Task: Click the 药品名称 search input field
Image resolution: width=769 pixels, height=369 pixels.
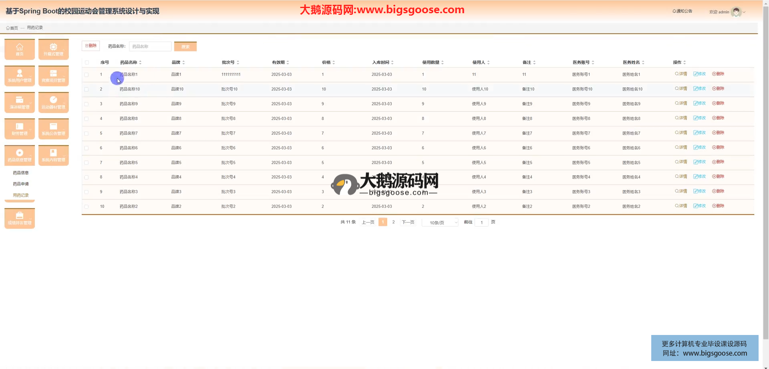Action: click(150, 46)
